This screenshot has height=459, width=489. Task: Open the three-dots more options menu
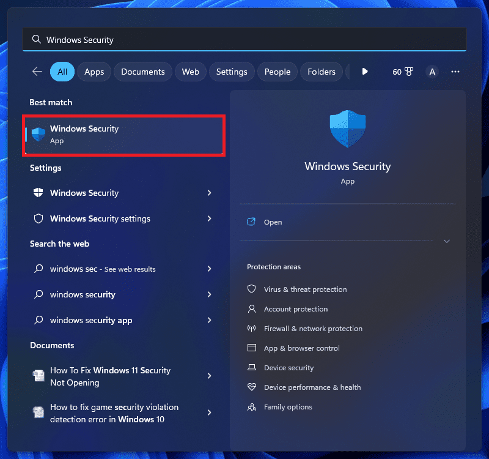click(455, 72)
